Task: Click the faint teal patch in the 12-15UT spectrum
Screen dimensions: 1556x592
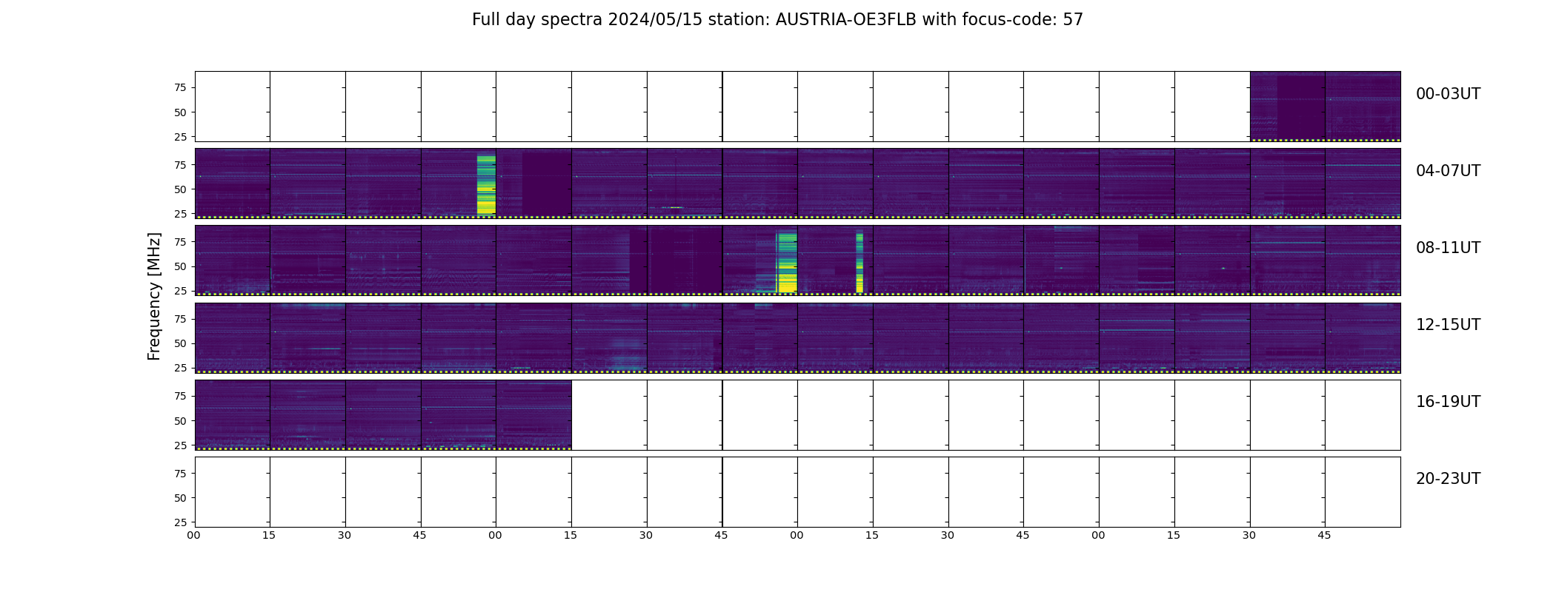Action: [x=626, y=354]
